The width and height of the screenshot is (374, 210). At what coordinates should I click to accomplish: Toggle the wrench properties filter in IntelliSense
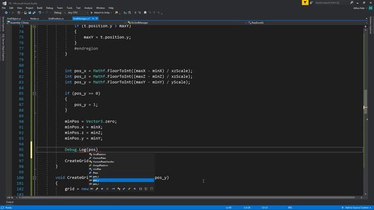pyautogui.click(x=96, y=189)
